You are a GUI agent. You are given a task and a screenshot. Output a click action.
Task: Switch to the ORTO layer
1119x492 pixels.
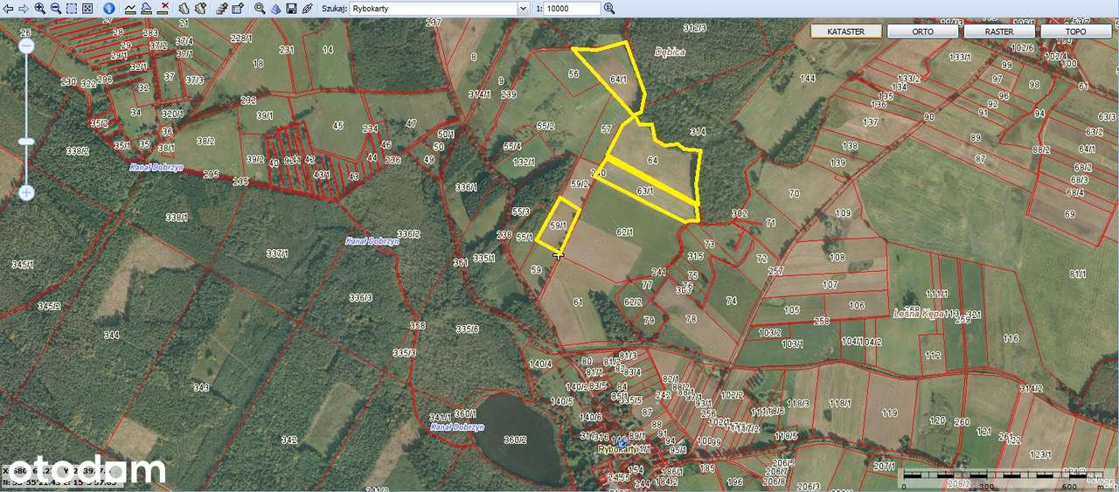click(x=922, y=31)
